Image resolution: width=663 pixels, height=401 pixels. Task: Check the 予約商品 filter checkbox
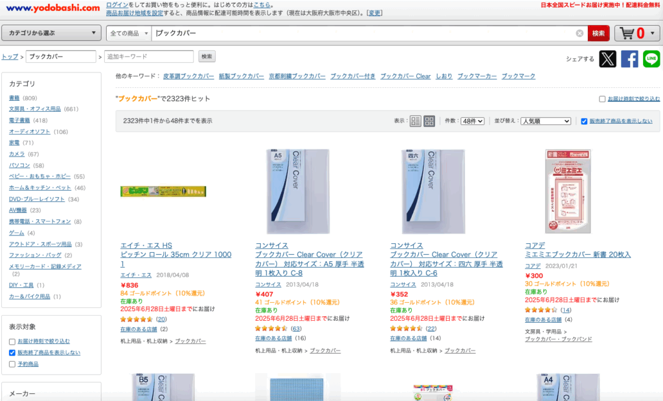coord(12,364)
